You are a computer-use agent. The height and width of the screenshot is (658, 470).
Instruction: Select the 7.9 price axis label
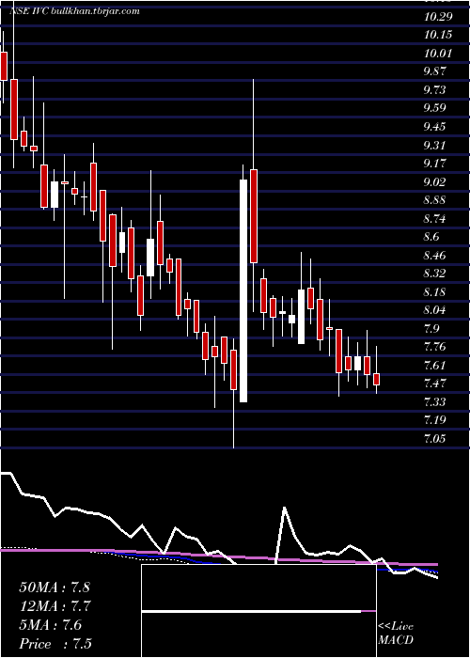coord(431,328)
